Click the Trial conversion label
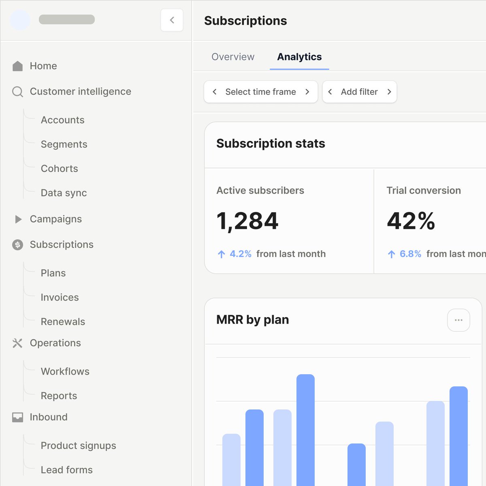 [x=424, y=190]
